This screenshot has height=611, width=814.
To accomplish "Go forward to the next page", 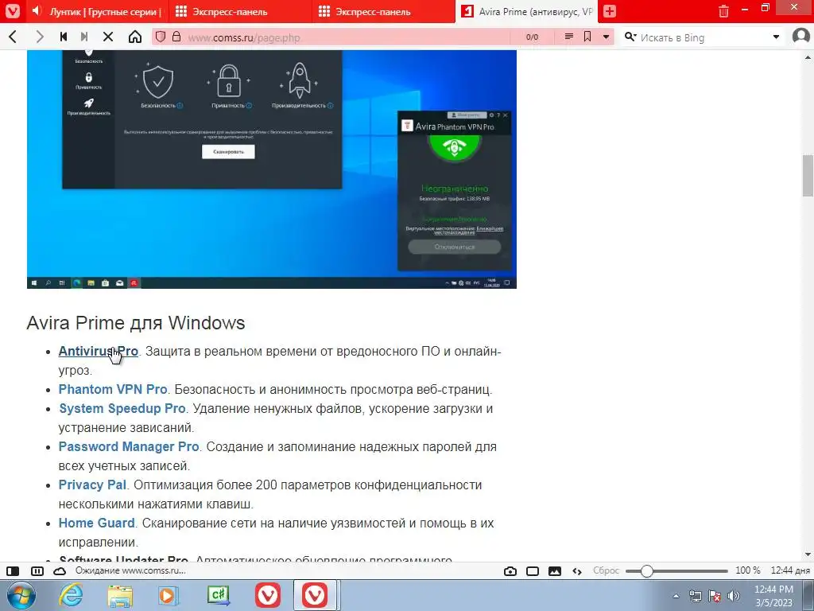I will (40, 37).
